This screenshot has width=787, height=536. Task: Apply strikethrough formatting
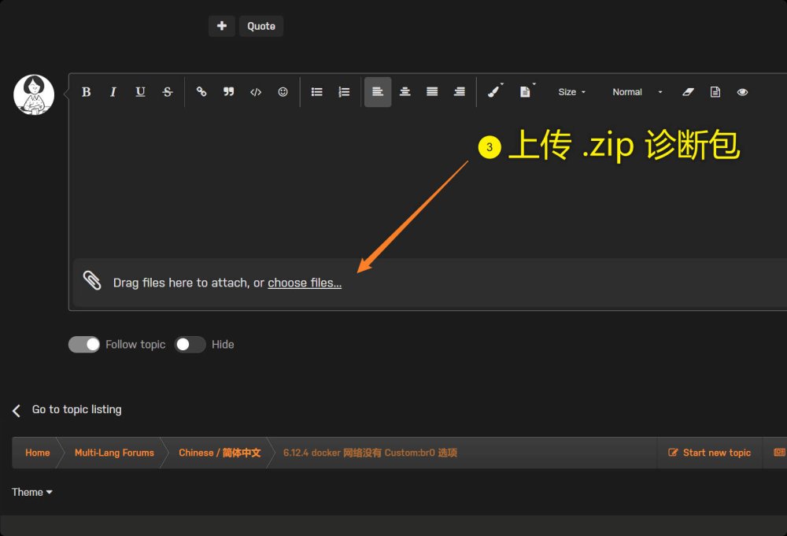pos(168,92)
